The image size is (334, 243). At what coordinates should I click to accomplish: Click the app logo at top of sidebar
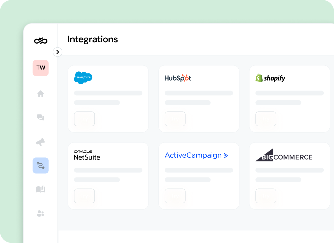(x=40, y=40)
